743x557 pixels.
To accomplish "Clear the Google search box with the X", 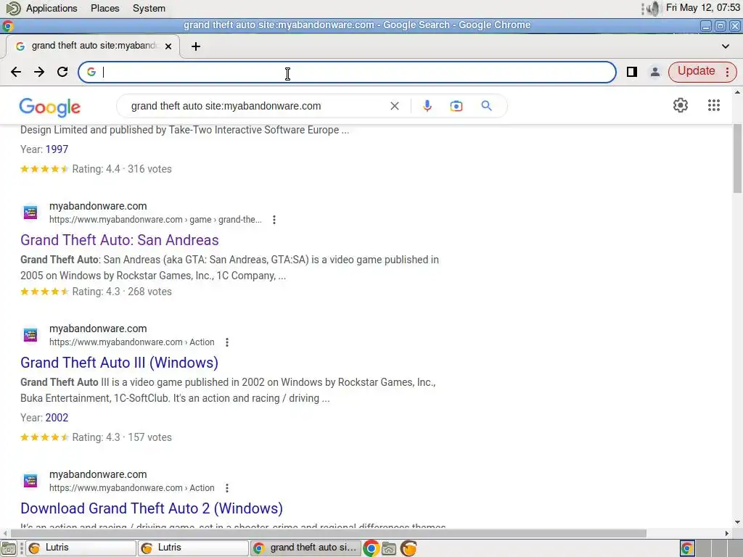I will tap(394, 106).
